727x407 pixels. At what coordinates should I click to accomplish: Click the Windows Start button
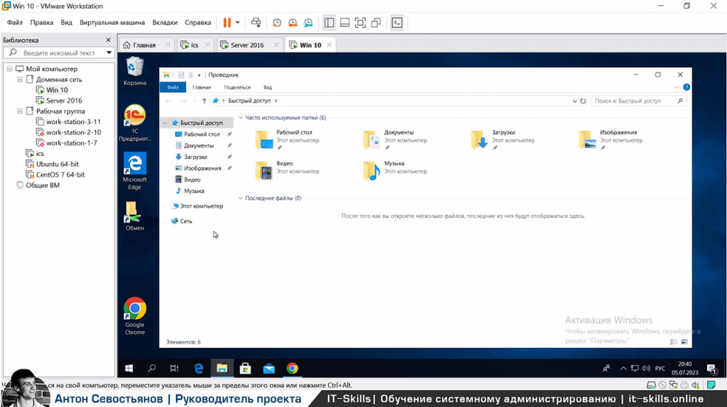pos(129,368)
